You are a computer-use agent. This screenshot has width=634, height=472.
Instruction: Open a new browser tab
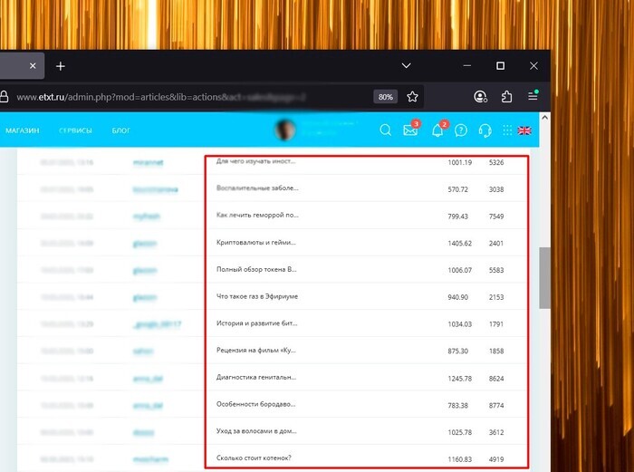click(x=61, y=66)
